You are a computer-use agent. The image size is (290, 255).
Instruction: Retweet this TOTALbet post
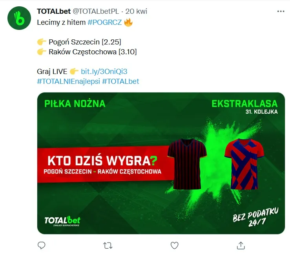coord(108,246)
